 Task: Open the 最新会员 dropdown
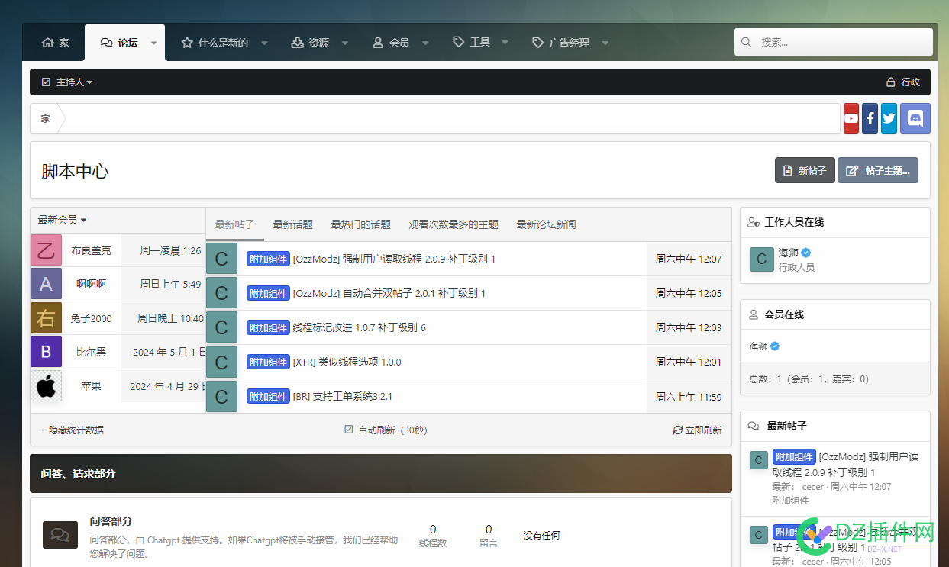coord(62,220)
